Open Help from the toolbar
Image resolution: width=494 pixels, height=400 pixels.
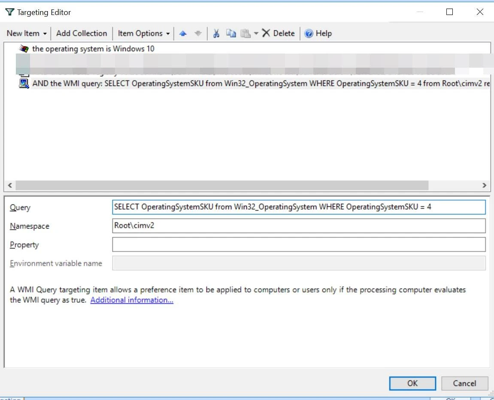(318, 33)
